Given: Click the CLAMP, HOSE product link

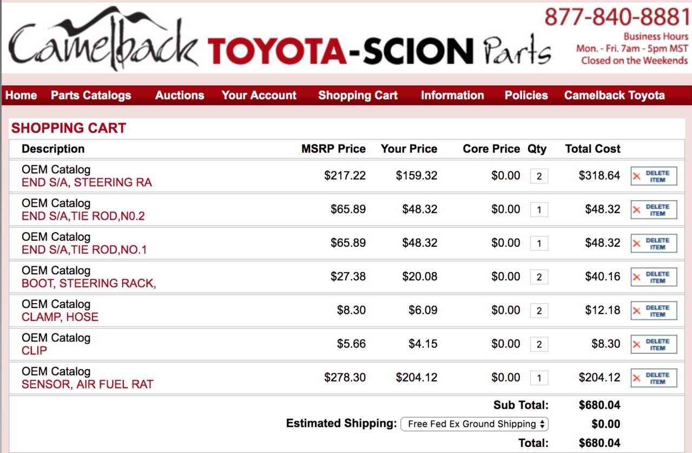Looking at the screenshot, I should (x=60, y=317).
